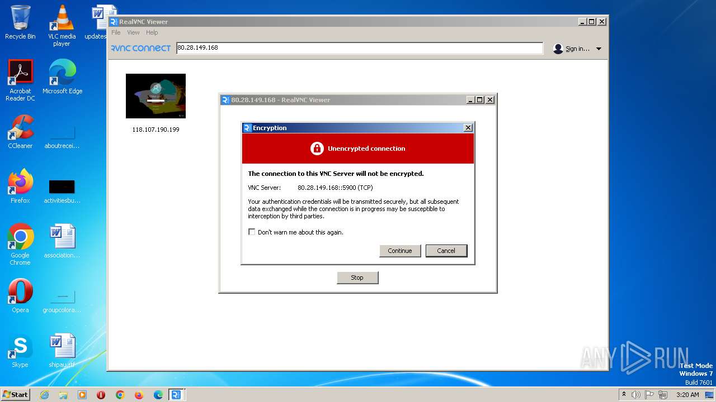
Task: Click the 3:20 AM clock
Action: 687,395
